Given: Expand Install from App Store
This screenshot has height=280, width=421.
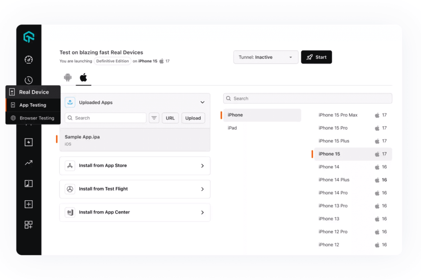Looking at the screenshot, I should 135,166.
